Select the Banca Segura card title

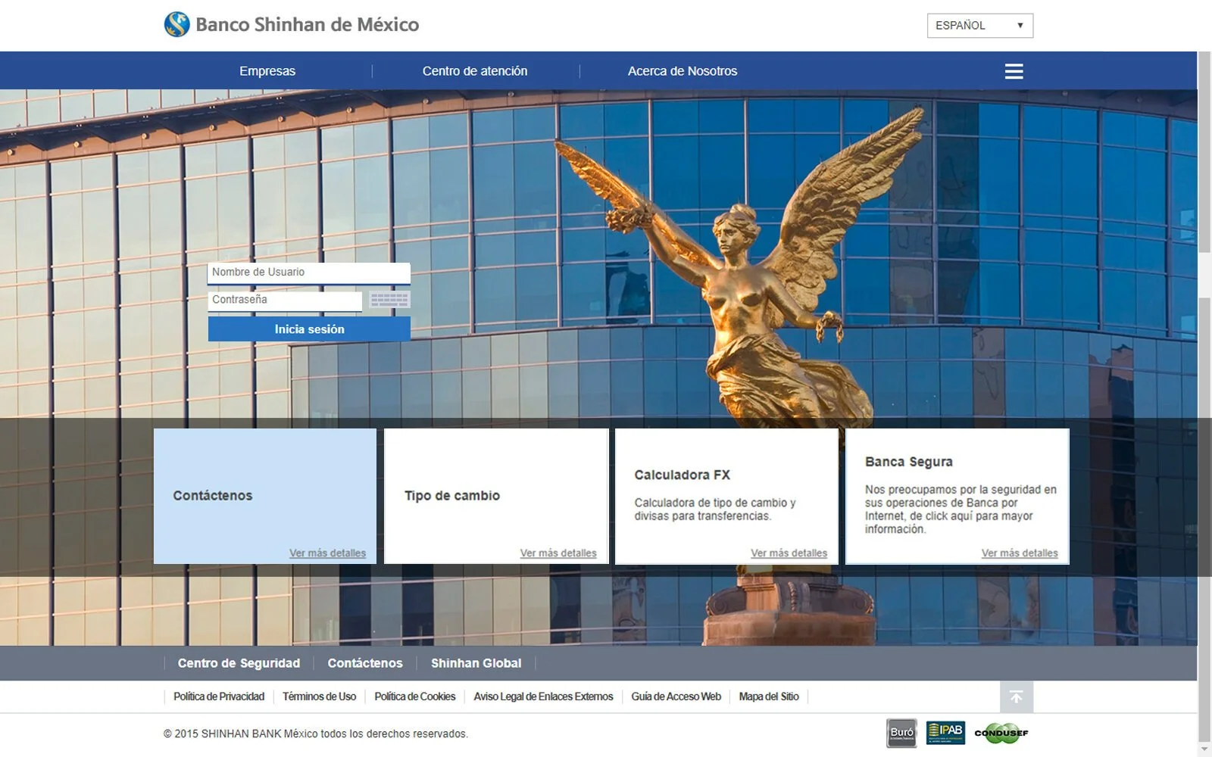click(909, 462)
